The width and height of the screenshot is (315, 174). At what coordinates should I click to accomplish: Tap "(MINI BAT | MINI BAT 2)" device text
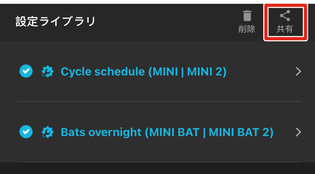click(209, 132)
